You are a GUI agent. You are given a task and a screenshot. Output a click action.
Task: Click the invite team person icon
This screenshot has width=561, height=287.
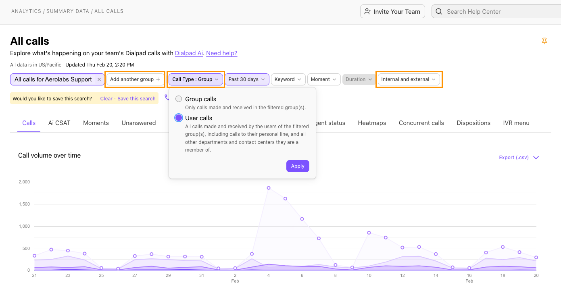(367, 11)
